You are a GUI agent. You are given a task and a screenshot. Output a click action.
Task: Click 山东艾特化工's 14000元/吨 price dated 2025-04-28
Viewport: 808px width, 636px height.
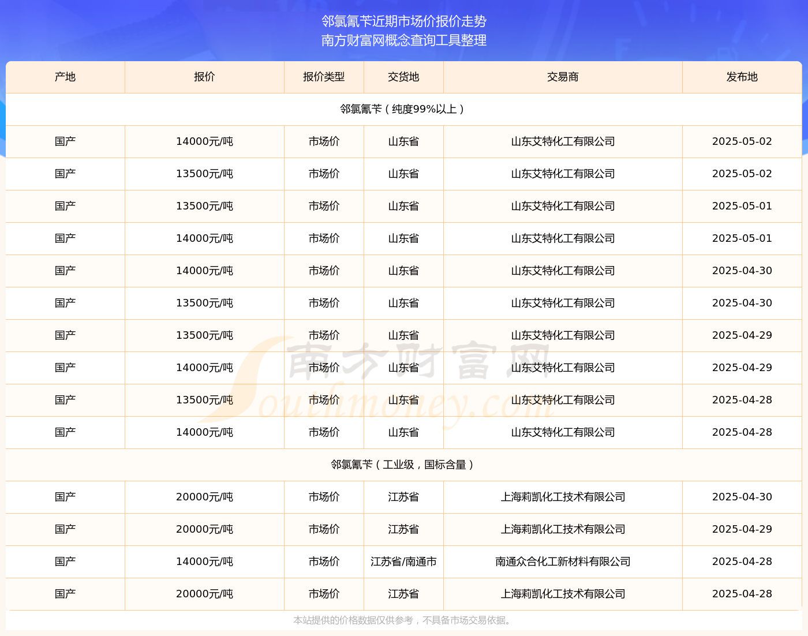[x=204, y=432]
